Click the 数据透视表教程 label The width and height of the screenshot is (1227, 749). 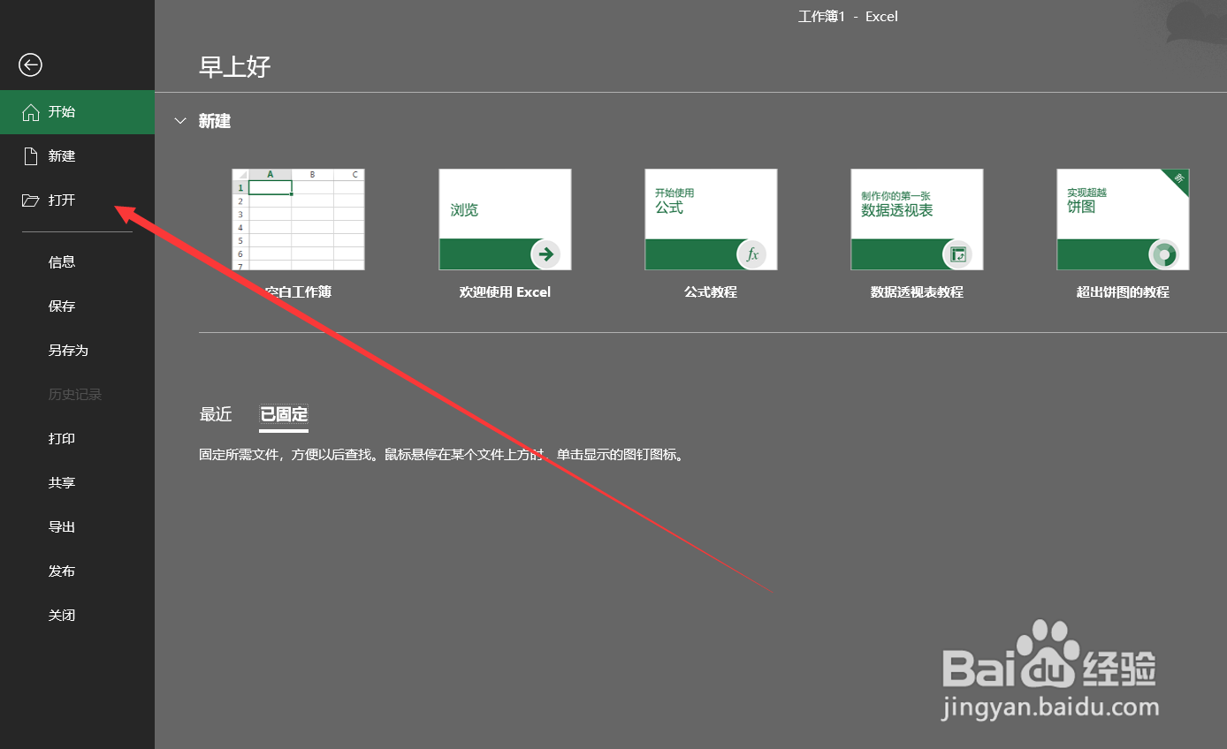point(917,291)
